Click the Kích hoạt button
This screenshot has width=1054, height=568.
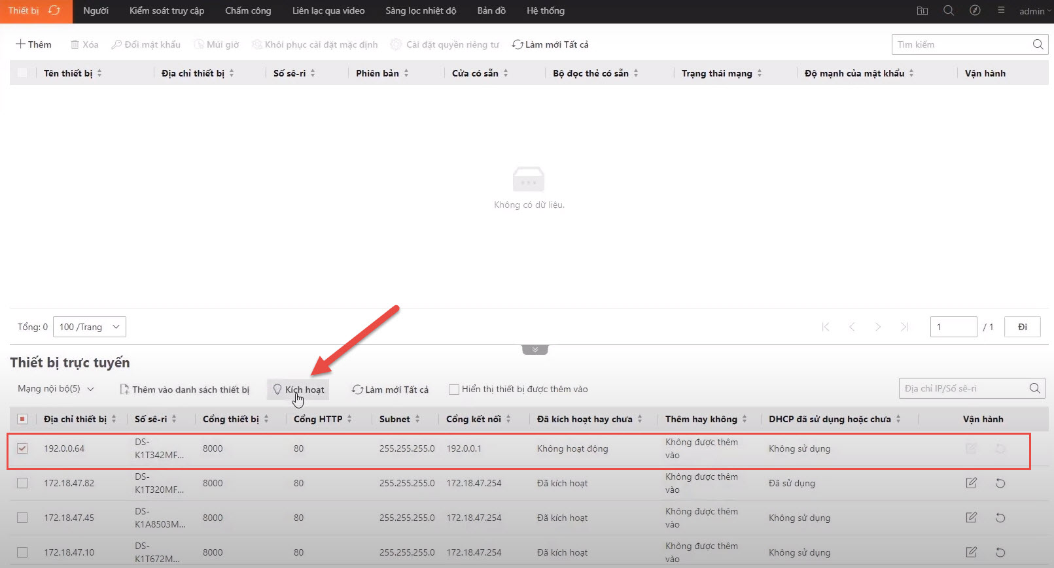(x=298, y=390)
